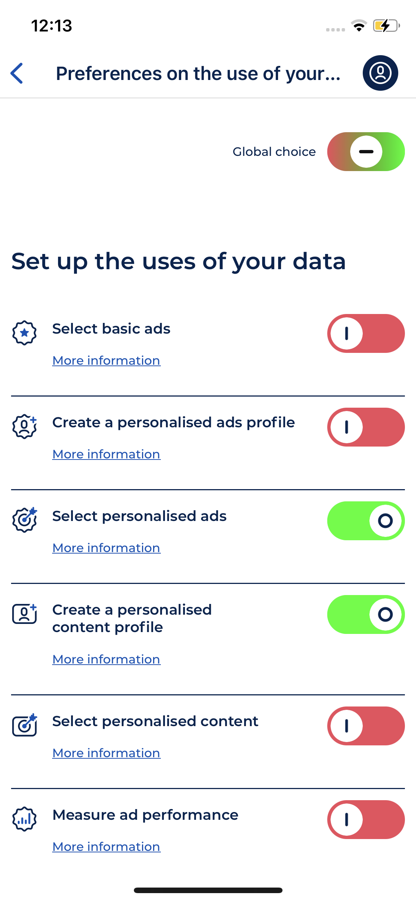This screenshot has width=416, height=902.
Task: Enable the Select personalised content toggle
Action: (x=366, y=726)
